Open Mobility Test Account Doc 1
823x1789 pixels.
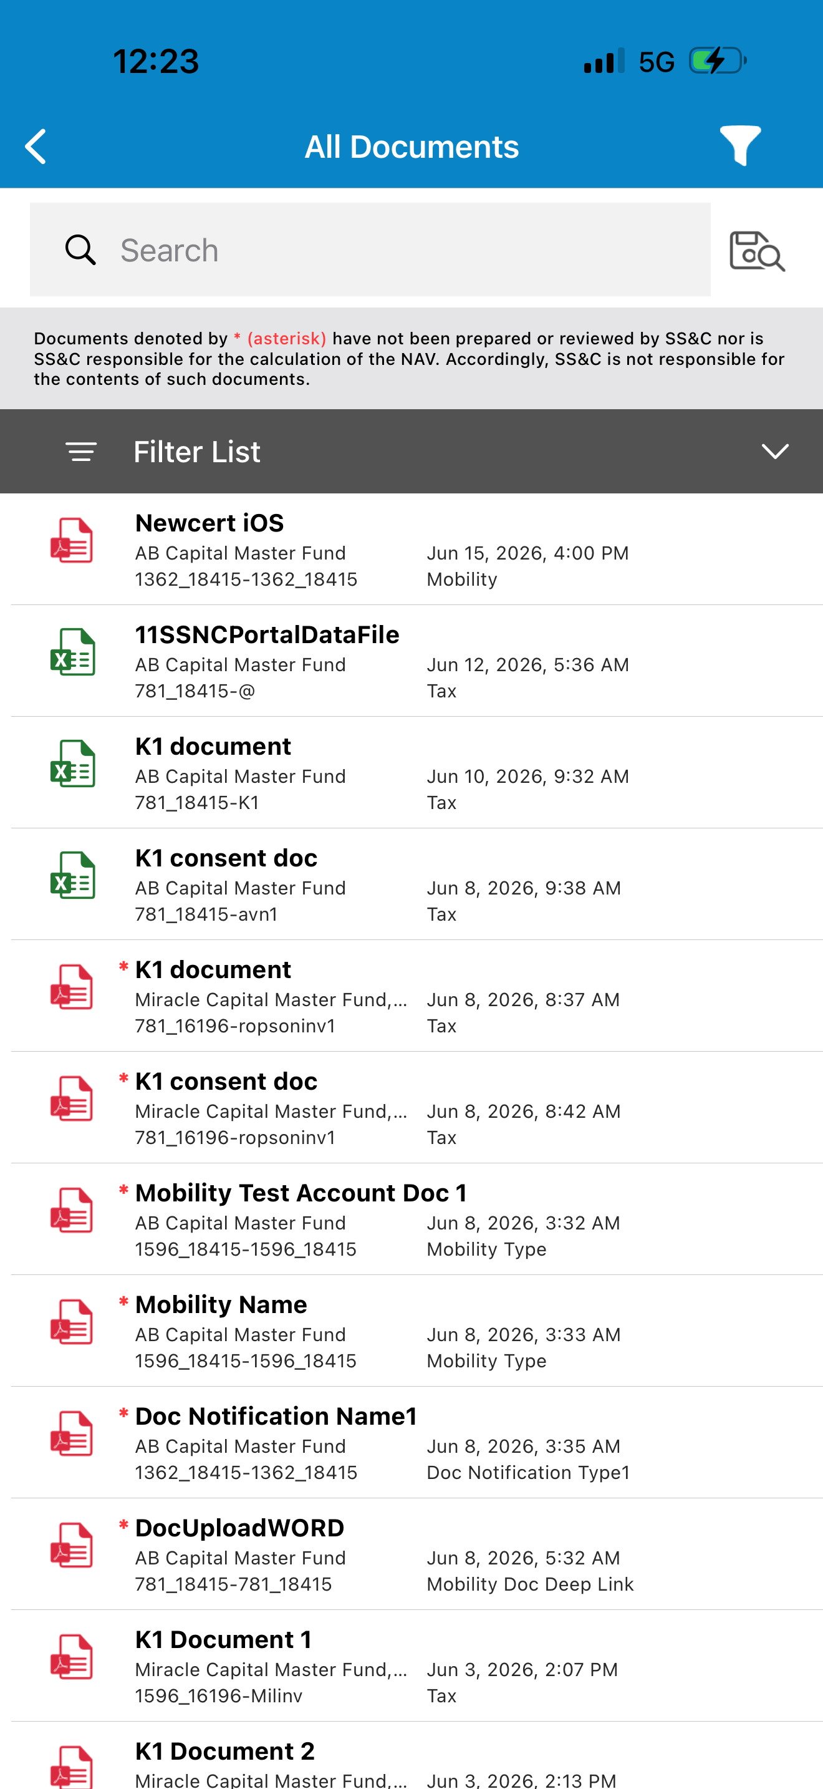click(x=412, y=1219)
